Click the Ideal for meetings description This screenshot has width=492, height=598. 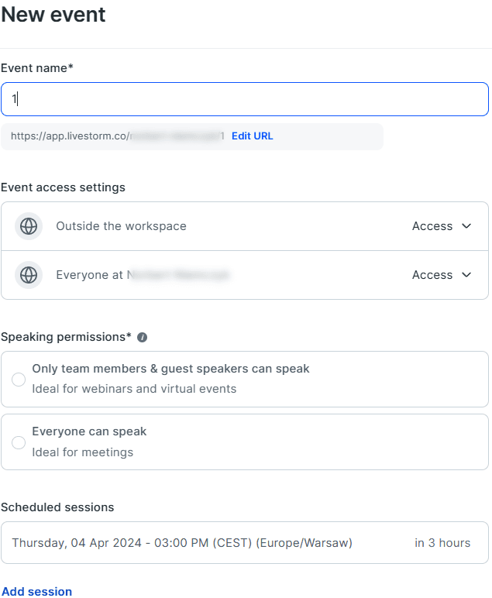pos(82,452)
